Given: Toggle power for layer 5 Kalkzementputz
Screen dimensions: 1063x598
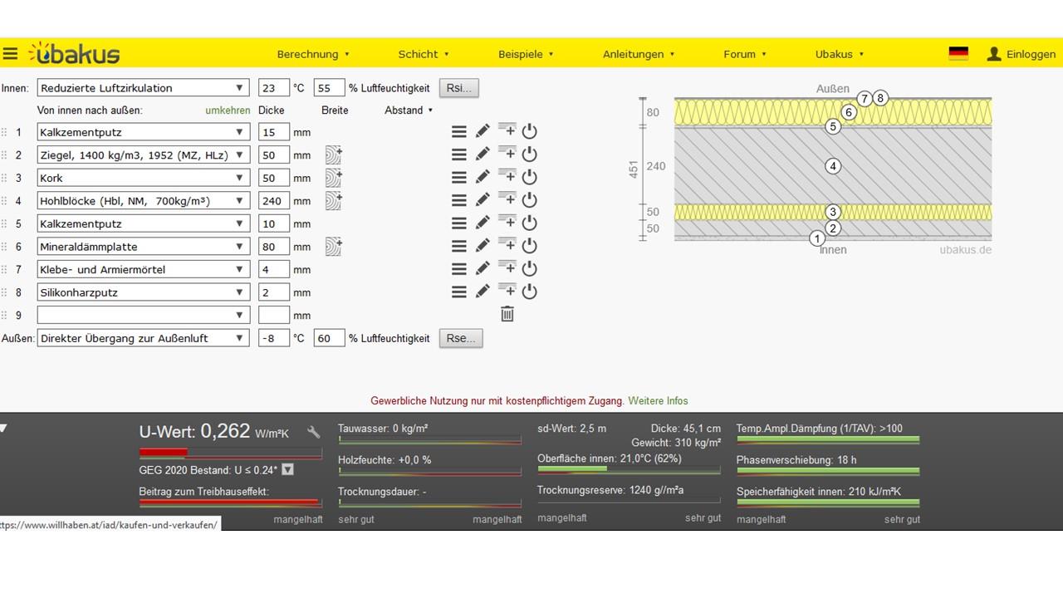Looking at the screenshot, I should coord(530,223).
